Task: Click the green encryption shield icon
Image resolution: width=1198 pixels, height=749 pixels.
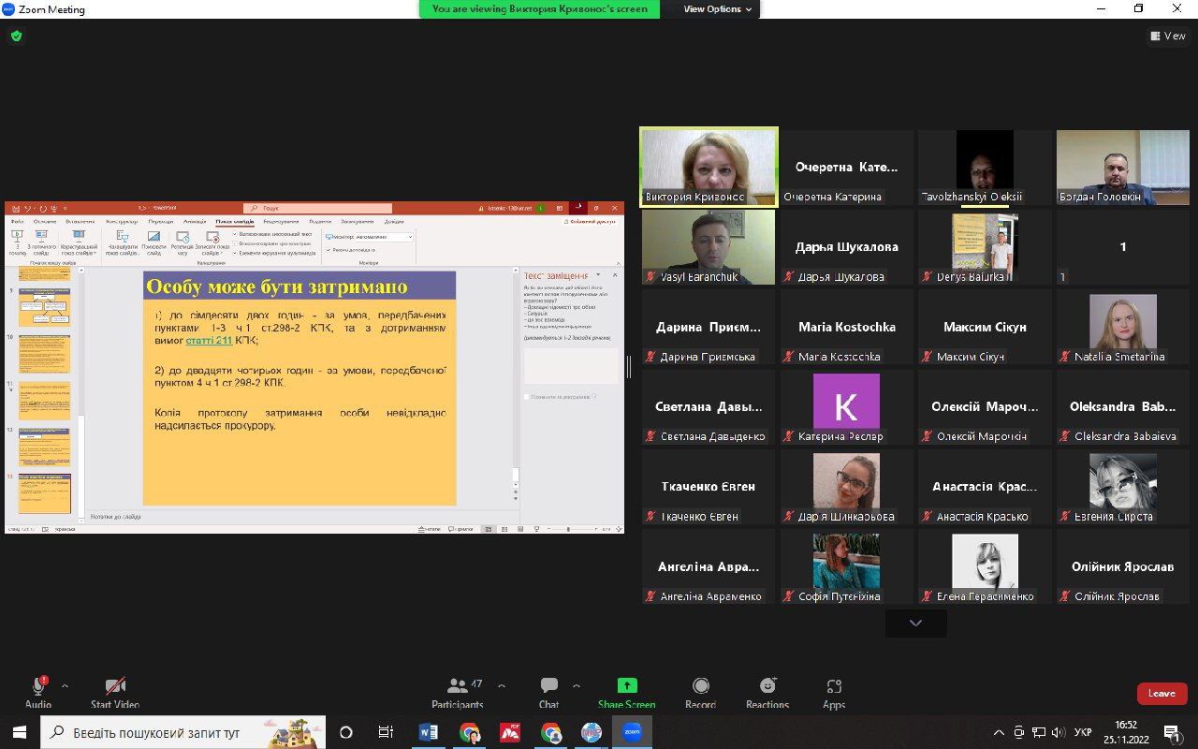Action: pyautogui.click(x=16, y=37)
